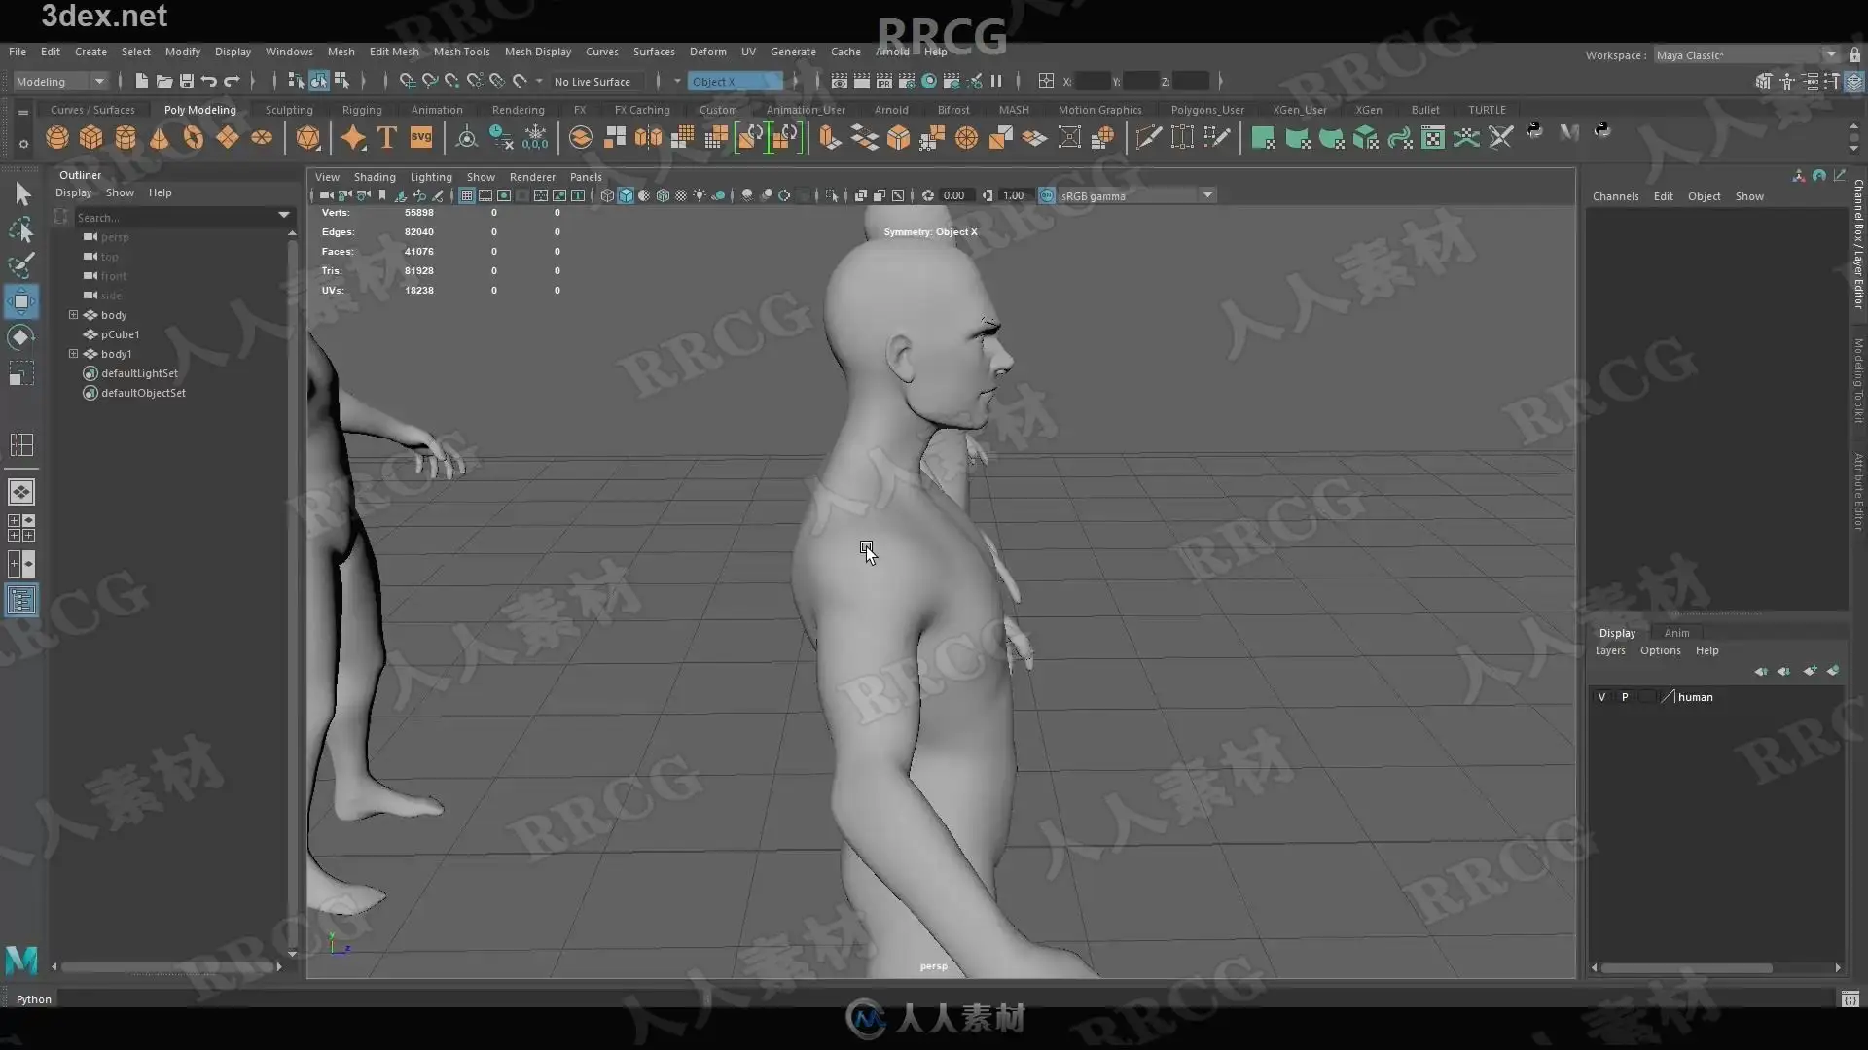The width and height of the screenshot is (1868, 1050).
Task: Toggle smooth shade all cube icon
Action: [626, 195]
